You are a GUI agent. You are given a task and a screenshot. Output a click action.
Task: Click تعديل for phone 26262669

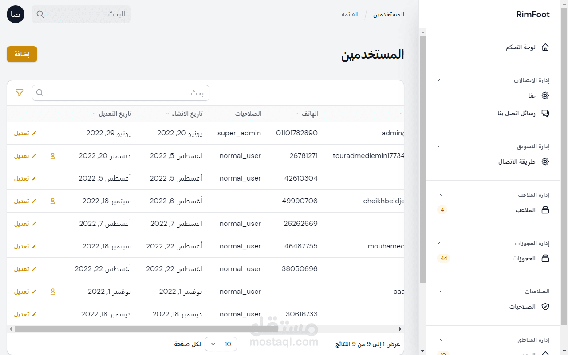(25, 224)
